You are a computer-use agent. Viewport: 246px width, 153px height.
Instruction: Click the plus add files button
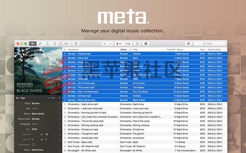tap(104, 44)
